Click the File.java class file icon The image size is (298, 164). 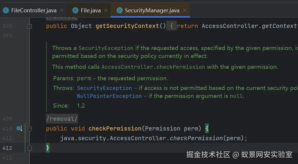(75, 11)
